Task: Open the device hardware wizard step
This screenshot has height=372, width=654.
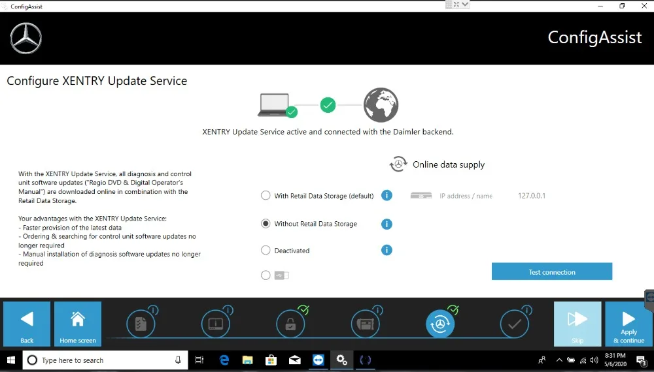Action: (x=366, y=323)
